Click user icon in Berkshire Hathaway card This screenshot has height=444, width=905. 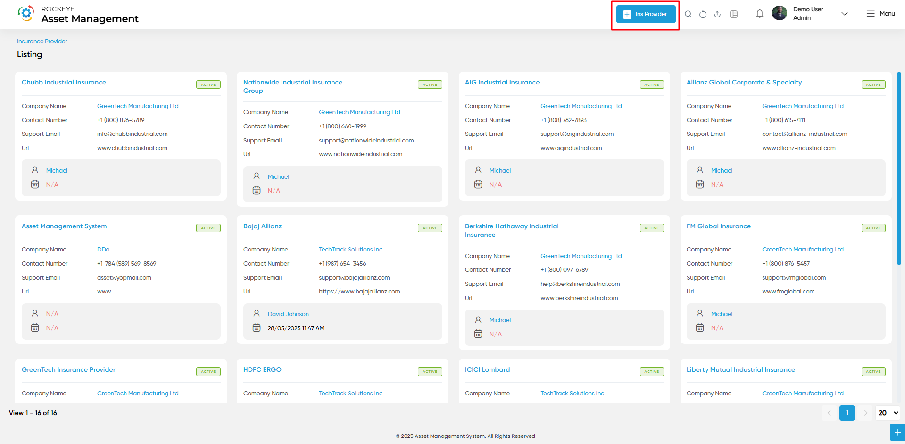(x=478, y=319)
